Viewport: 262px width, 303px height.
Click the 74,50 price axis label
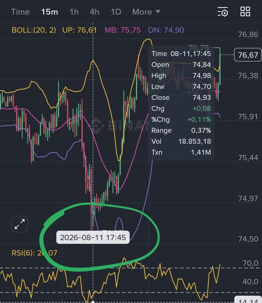click(248, 239)
